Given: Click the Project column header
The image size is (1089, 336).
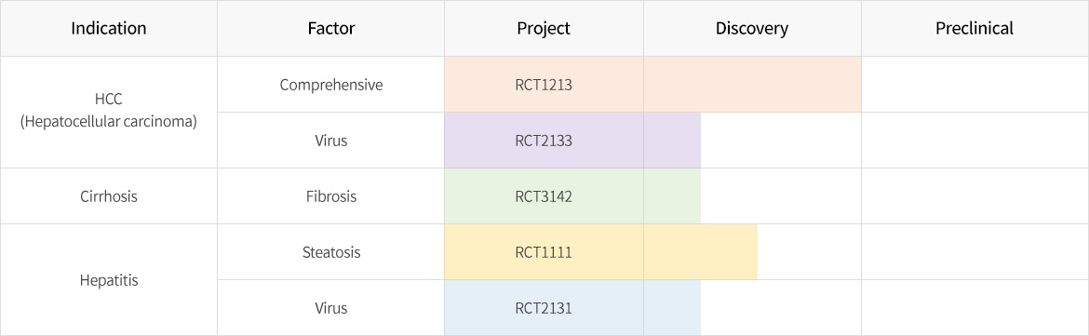Looking at the screenshot, I should (x=544, y=29).
